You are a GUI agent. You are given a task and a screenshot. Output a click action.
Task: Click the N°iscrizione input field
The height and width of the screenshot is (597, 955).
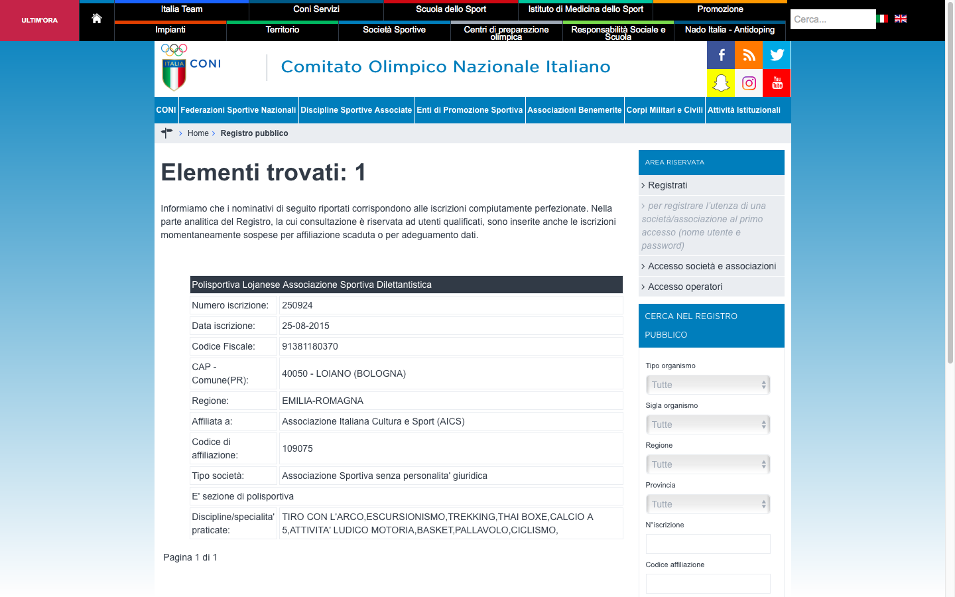(x=708, y=544)
